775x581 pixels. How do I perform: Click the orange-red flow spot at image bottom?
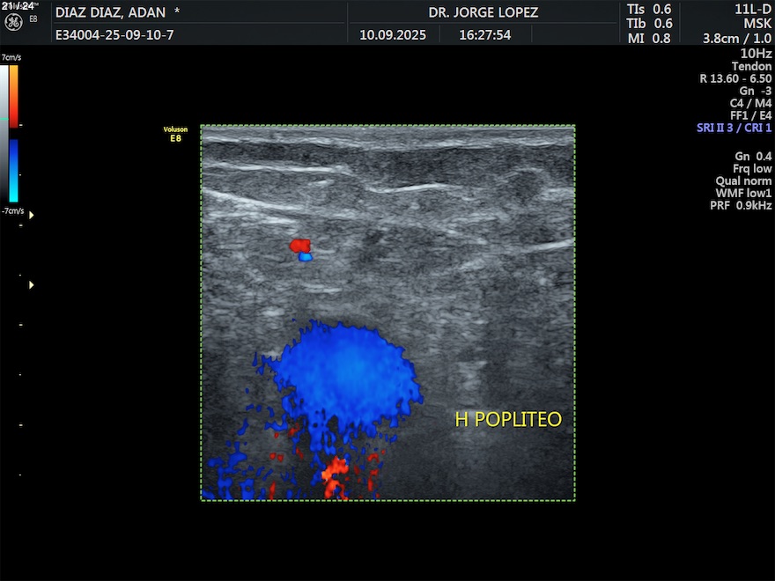coord(336,477)
